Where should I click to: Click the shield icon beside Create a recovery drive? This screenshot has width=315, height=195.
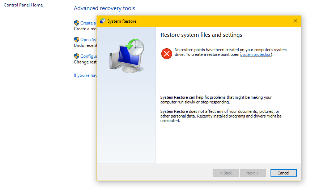[76, 23]
